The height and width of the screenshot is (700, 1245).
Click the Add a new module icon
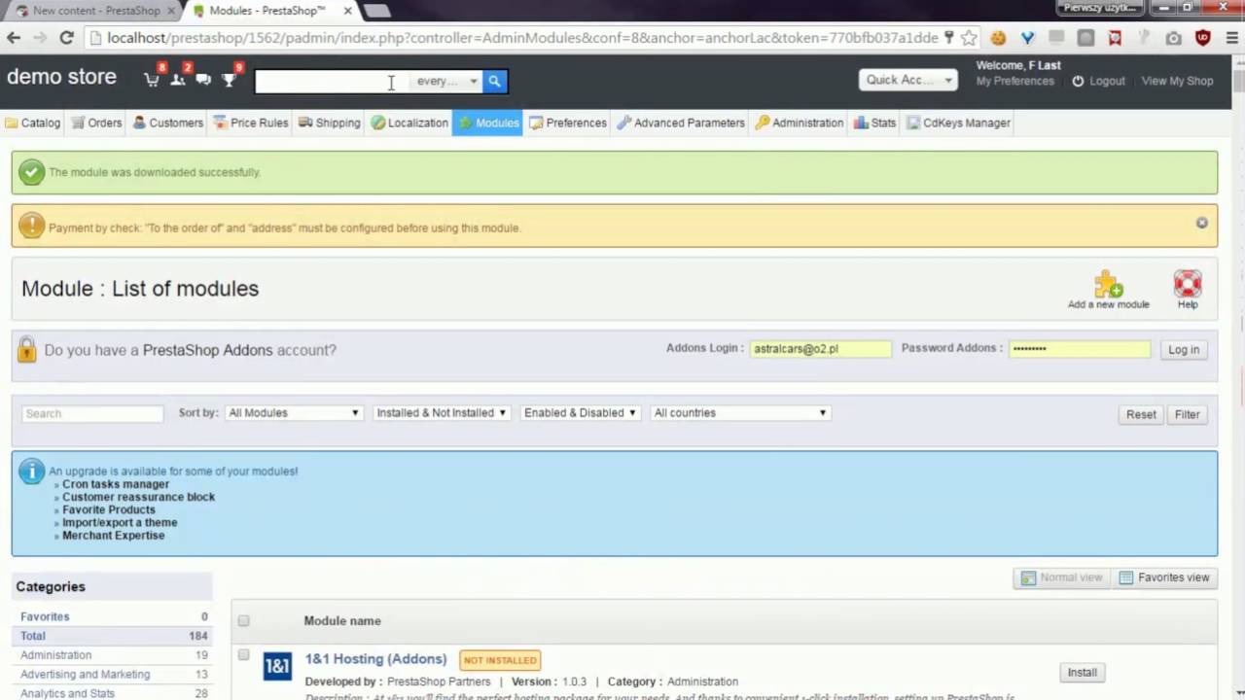(1108, 284)
